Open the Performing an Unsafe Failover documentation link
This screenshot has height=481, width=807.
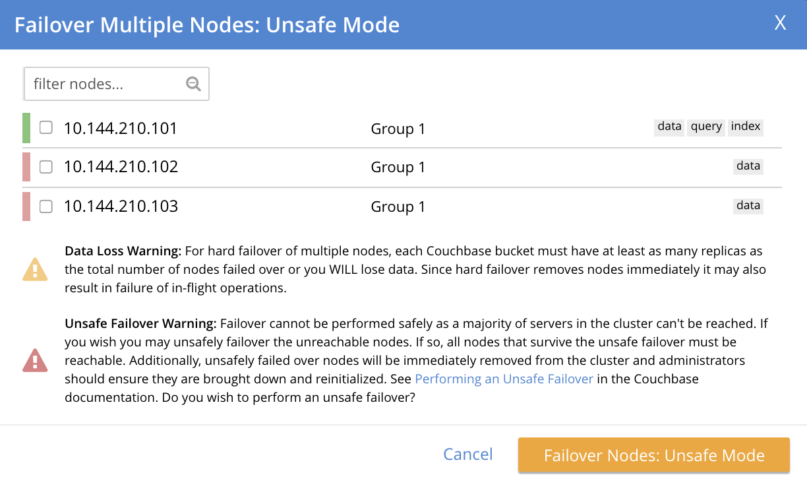[504, 379]
